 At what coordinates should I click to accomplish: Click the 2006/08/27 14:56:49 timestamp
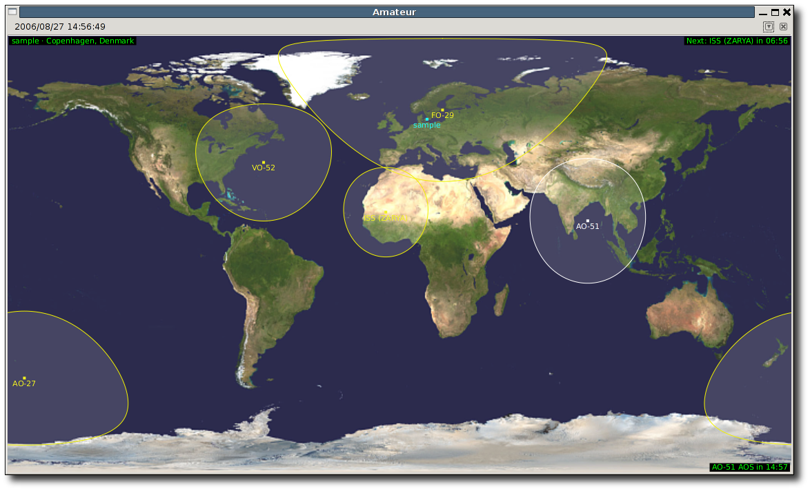(60, 26)
